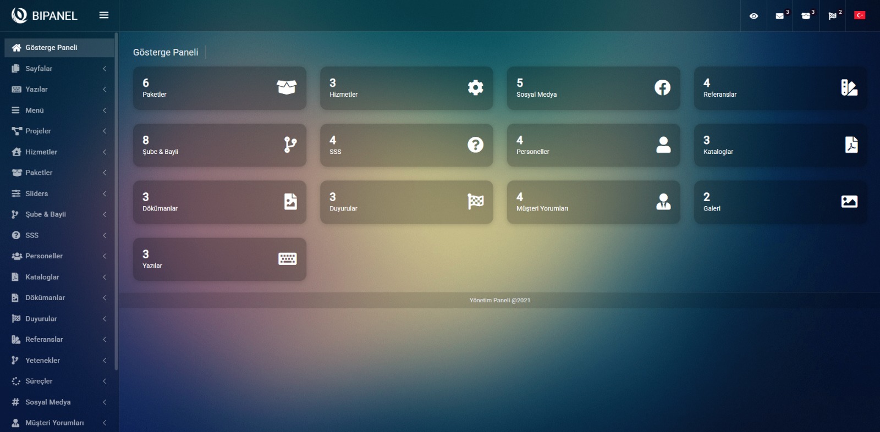
Task: Open the Müşteri Yorumları dashboard card
Action: tap(593, 202)
